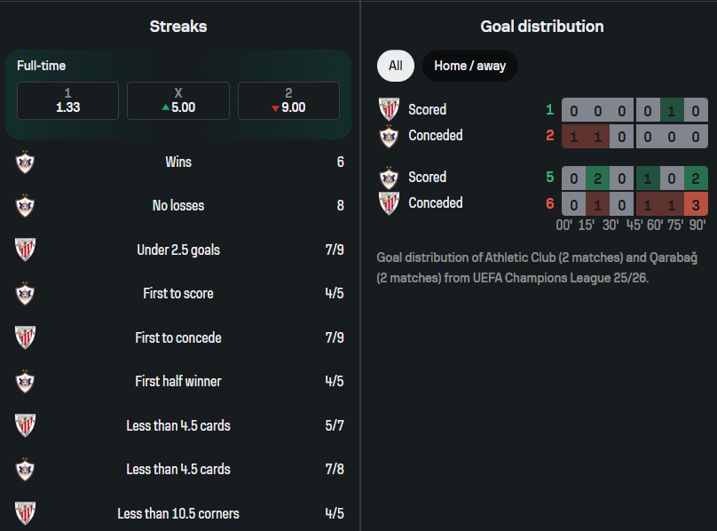
Task: Pick home win odds 1.33
Action: pos(67,100)
